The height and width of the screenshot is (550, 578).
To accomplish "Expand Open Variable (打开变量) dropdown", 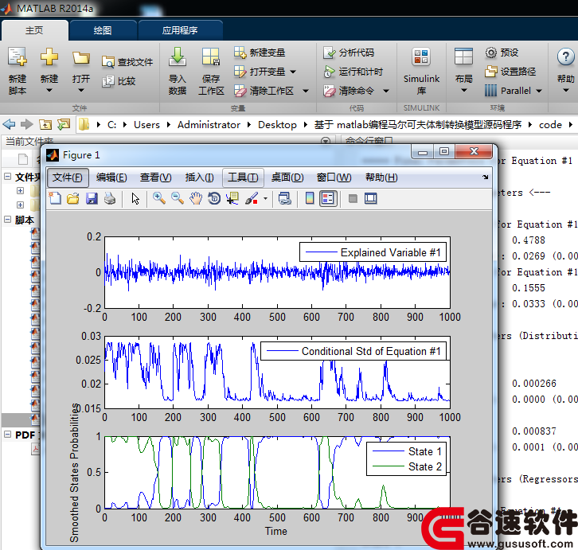I will click(294, 72).
